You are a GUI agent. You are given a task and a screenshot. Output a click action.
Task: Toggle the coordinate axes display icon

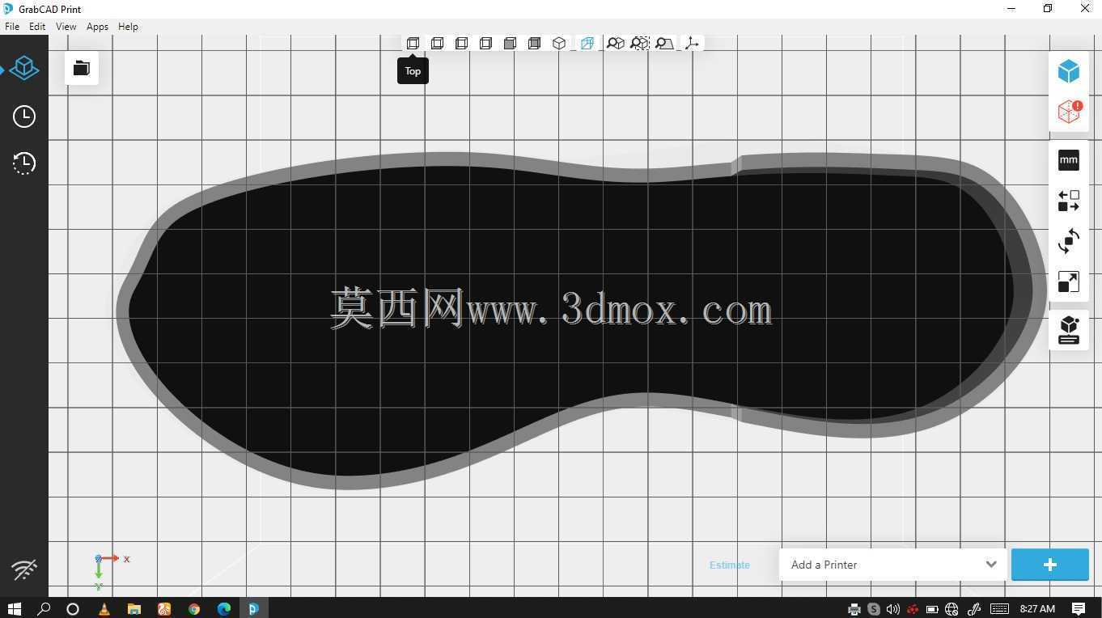pos(692,43)
